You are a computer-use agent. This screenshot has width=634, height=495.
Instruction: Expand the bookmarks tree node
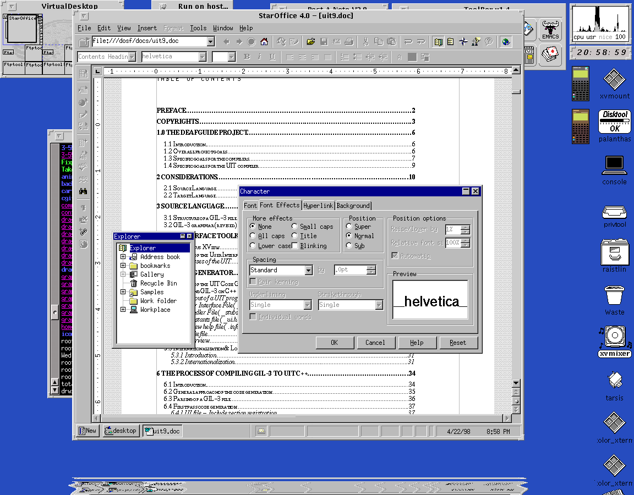point(123,266)
